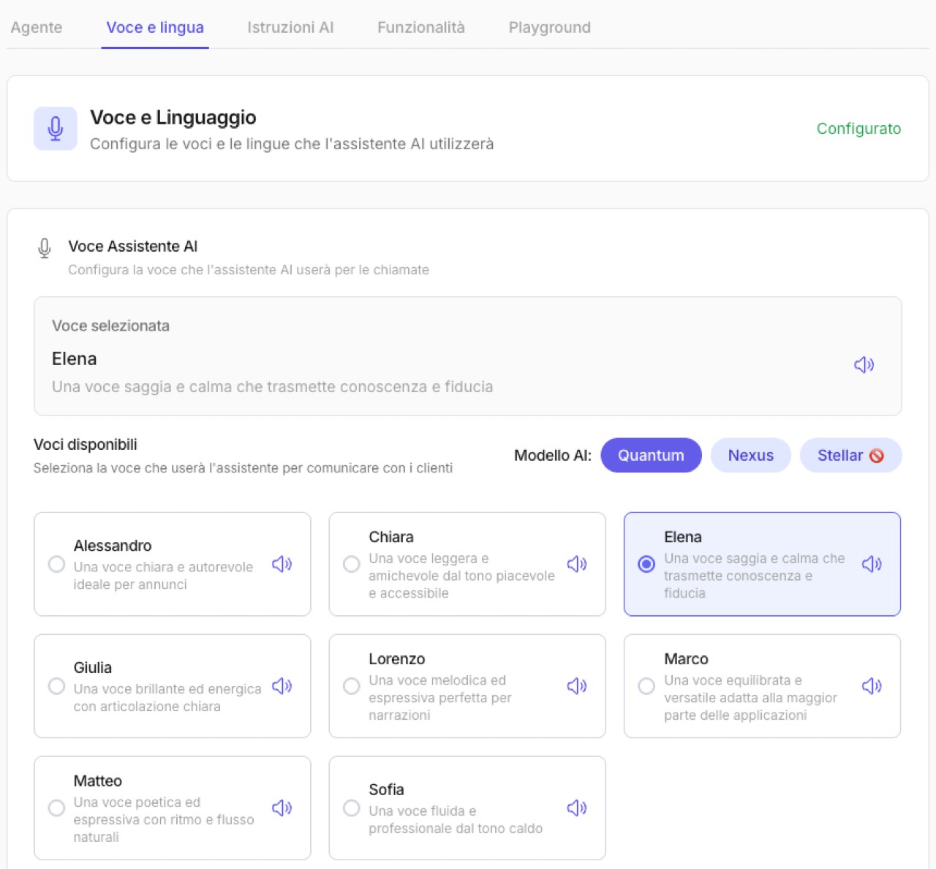This screenshot has width=936, height=869.
Task: Preview Marco voice with speaker icon
Action: [871, 686]
